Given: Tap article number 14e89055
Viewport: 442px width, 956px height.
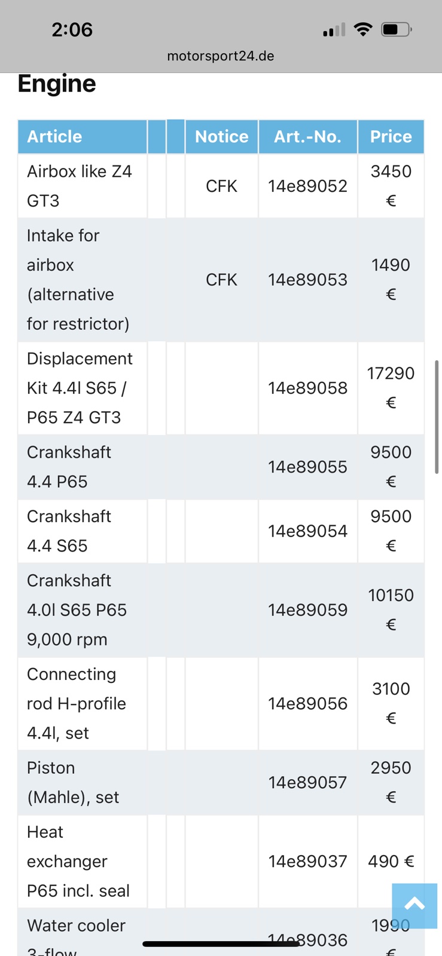Looking at the screenshot, I should pyautogui.click(x=307, y=467).
